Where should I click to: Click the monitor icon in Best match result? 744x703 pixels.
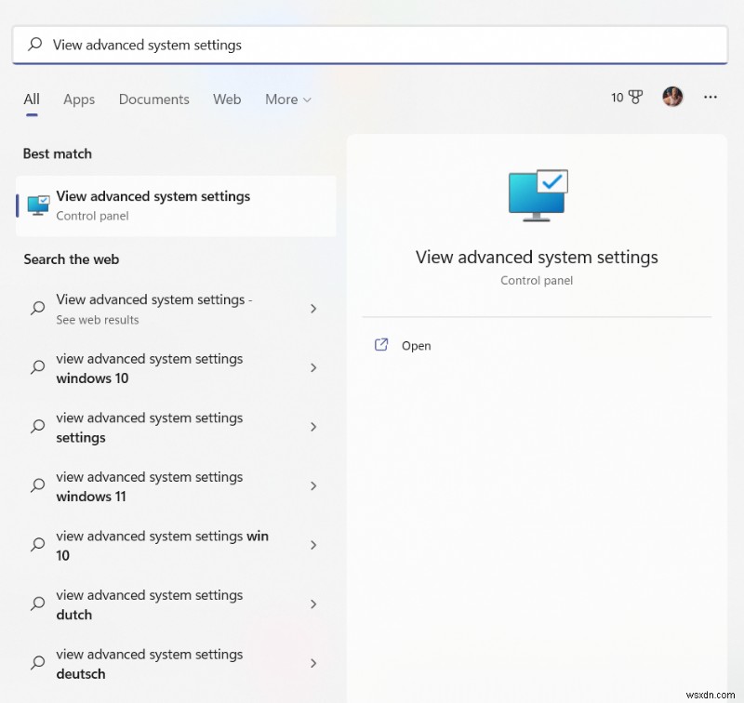pos(38,206)
